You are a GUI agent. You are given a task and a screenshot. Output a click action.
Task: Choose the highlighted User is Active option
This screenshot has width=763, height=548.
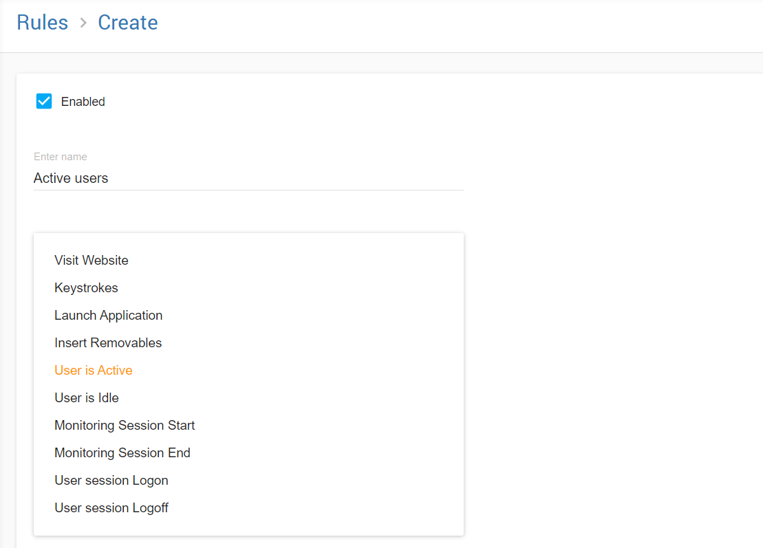click(x=94, y=371)
